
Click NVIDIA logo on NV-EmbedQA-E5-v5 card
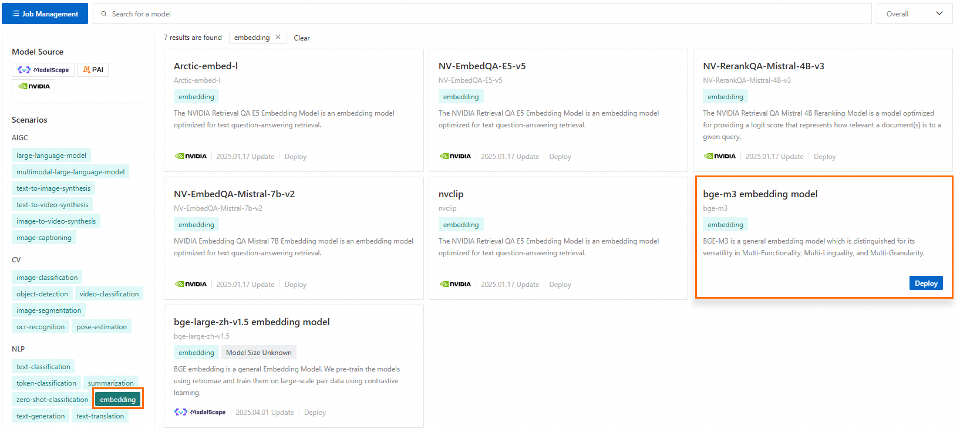456,156
